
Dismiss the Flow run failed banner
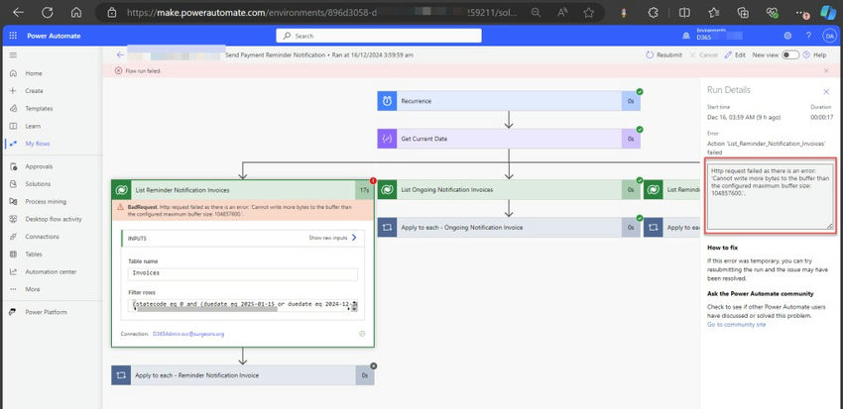coord(826,71)
